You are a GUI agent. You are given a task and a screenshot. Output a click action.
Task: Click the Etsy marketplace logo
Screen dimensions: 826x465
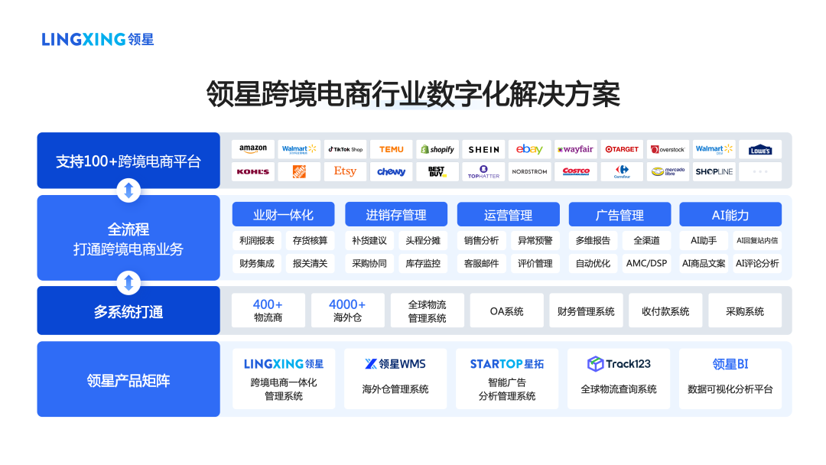(x=345, y=171)
